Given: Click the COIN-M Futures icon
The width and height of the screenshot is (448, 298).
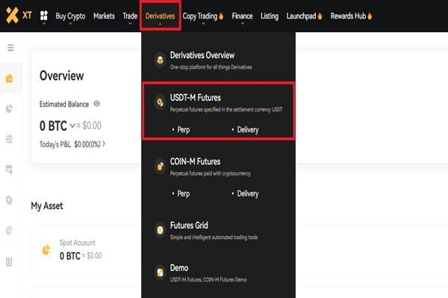Looking at the screenshot, I should pyautogui.click(x=161, y=166).
